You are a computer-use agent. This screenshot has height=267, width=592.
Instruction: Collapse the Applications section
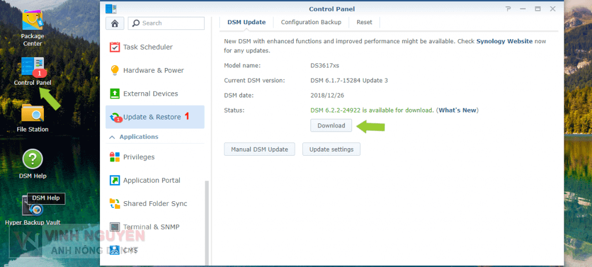pyautogui.click(x=112, y=137)
